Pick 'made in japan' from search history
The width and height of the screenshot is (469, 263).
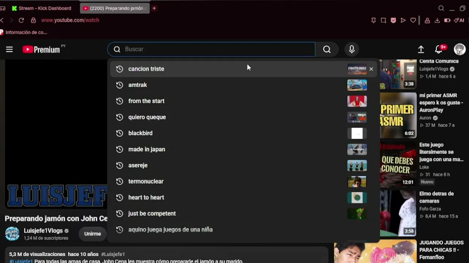tap(244, 149)
